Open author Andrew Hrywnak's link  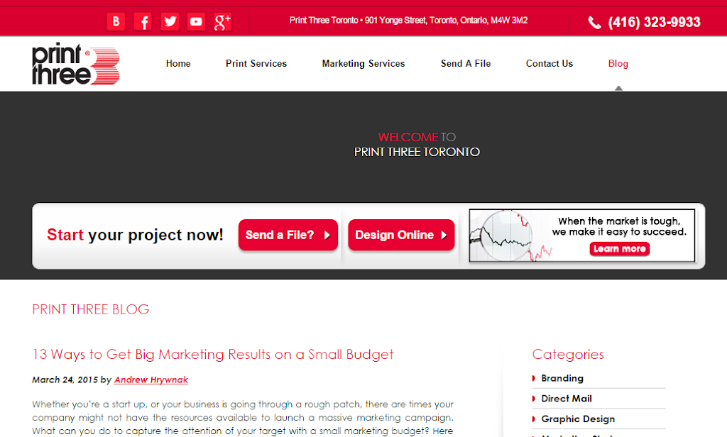(151, 380)
